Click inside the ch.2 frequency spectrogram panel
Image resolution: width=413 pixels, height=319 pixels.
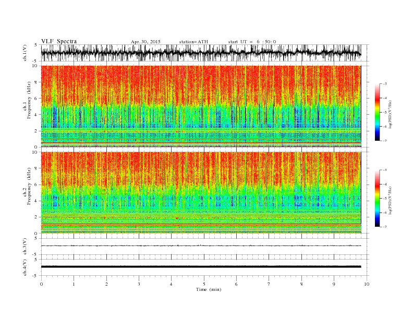[x=201, y=193]
